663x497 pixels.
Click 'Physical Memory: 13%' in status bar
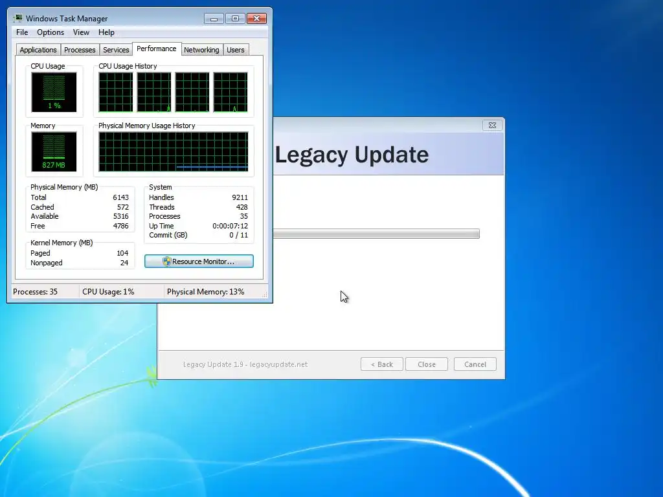click(205, 292)
